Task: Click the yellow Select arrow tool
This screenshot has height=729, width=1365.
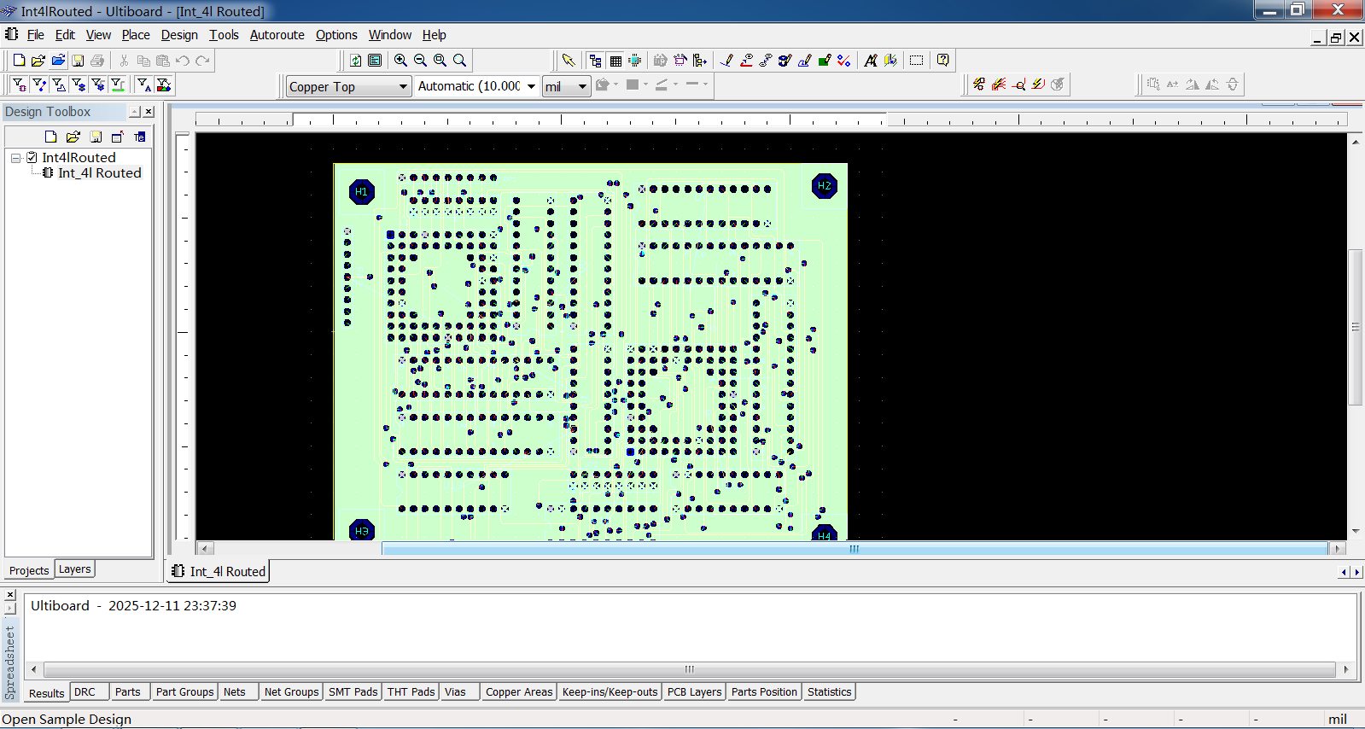Action: pyautogui.click(x=569, y=61)
